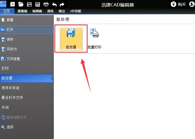This screenshot has height=139, width=195.
Task: Click the 新建 document icon in sidebar
Action: (x=3, y=20)
